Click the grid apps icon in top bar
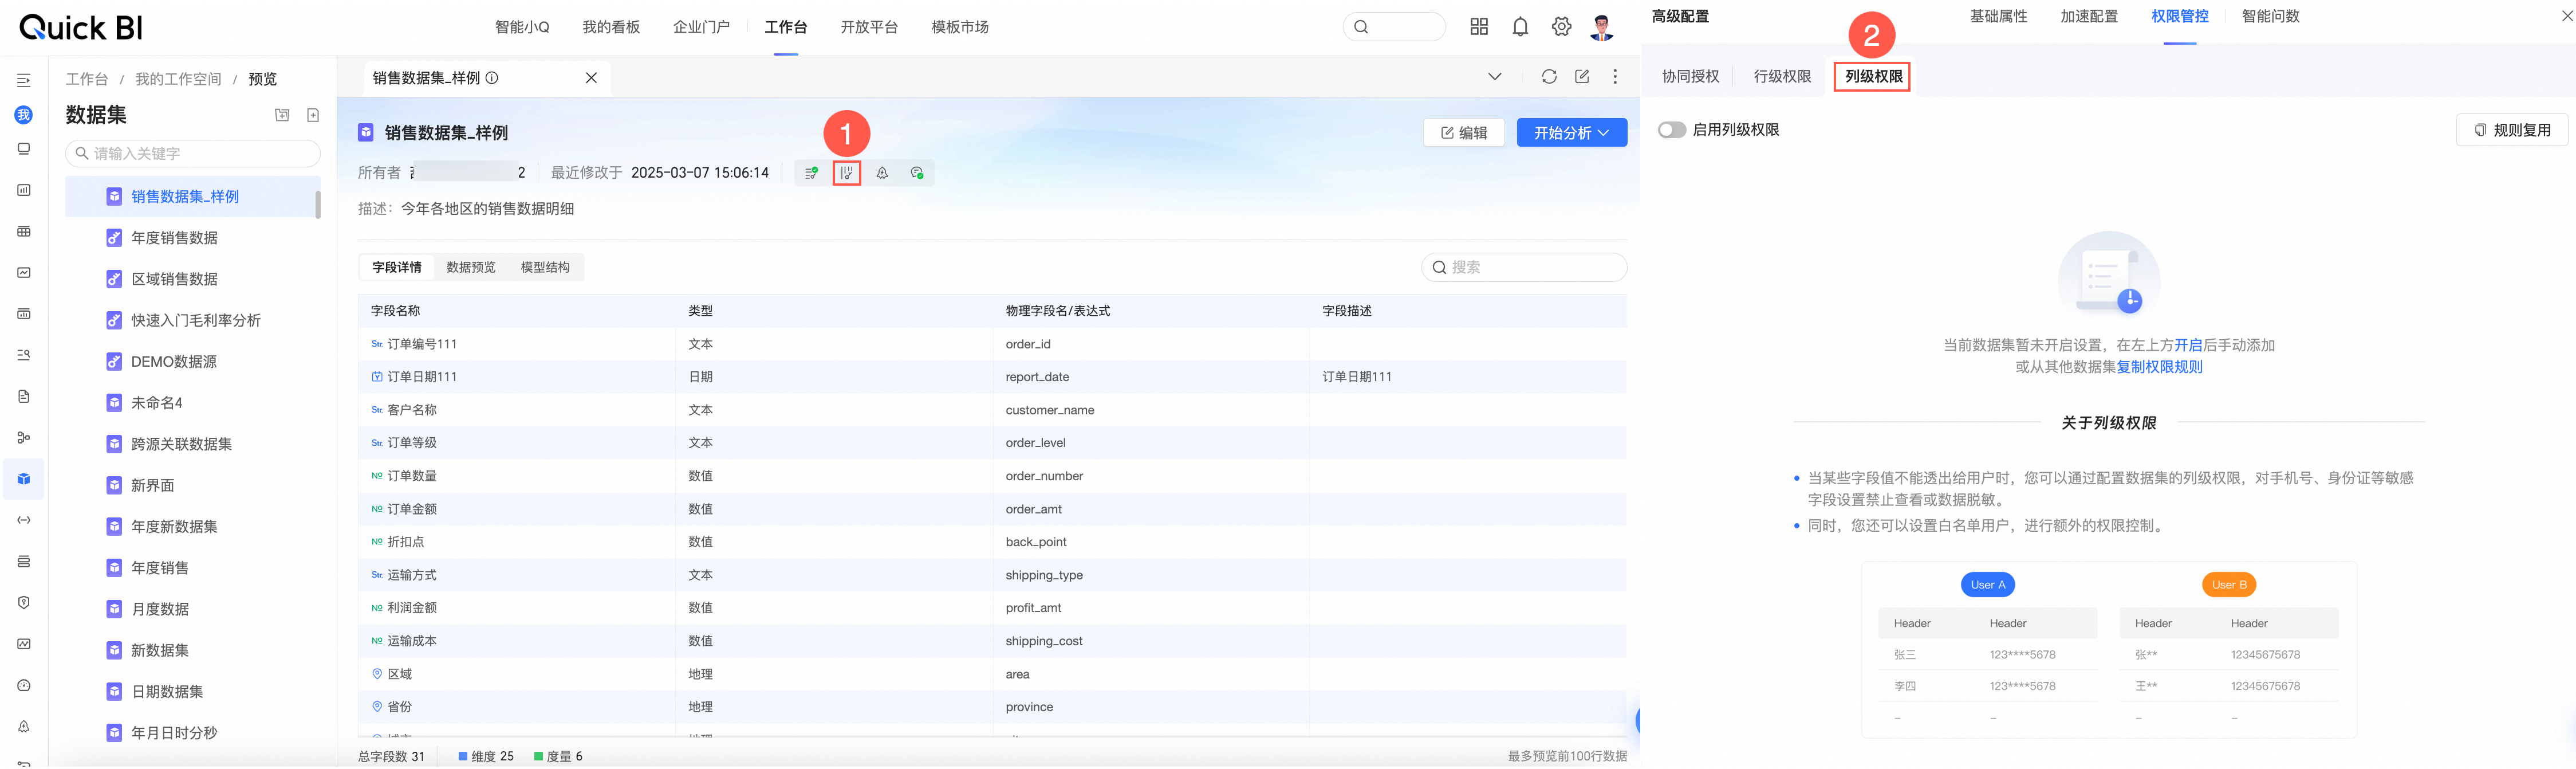This screenshot has height=769, width=2576. [x=1479, y=27]
